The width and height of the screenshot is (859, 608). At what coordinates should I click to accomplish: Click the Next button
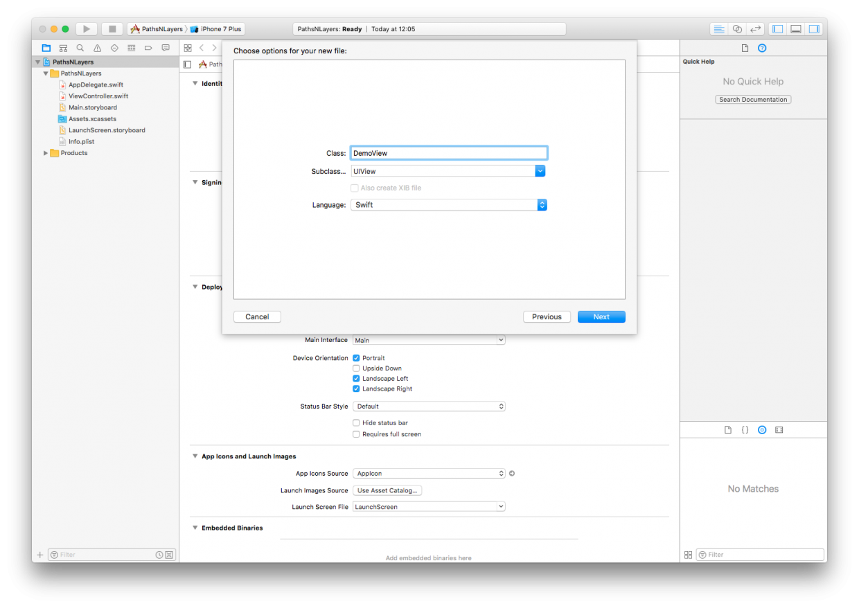pos(601,316)
